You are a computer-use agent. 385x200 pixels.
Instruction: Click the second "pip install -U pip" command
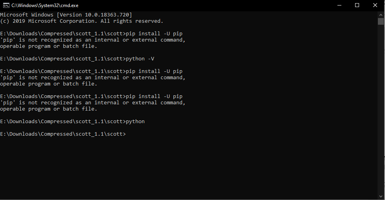pos(154,71)
